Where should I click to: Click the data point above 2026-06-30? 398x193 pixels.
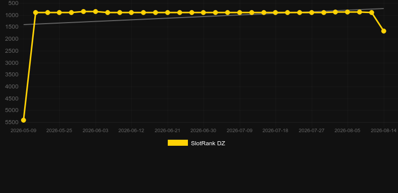coord(204,13)
